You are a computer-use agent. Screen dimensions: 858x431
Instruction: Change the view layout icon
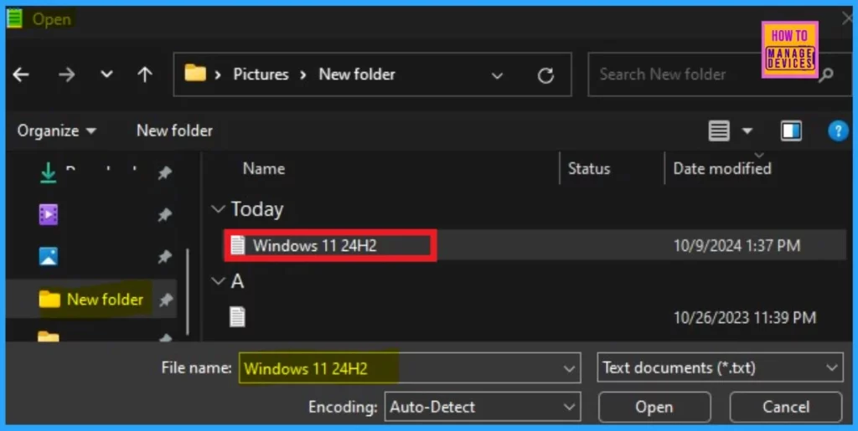pos(718,131)
